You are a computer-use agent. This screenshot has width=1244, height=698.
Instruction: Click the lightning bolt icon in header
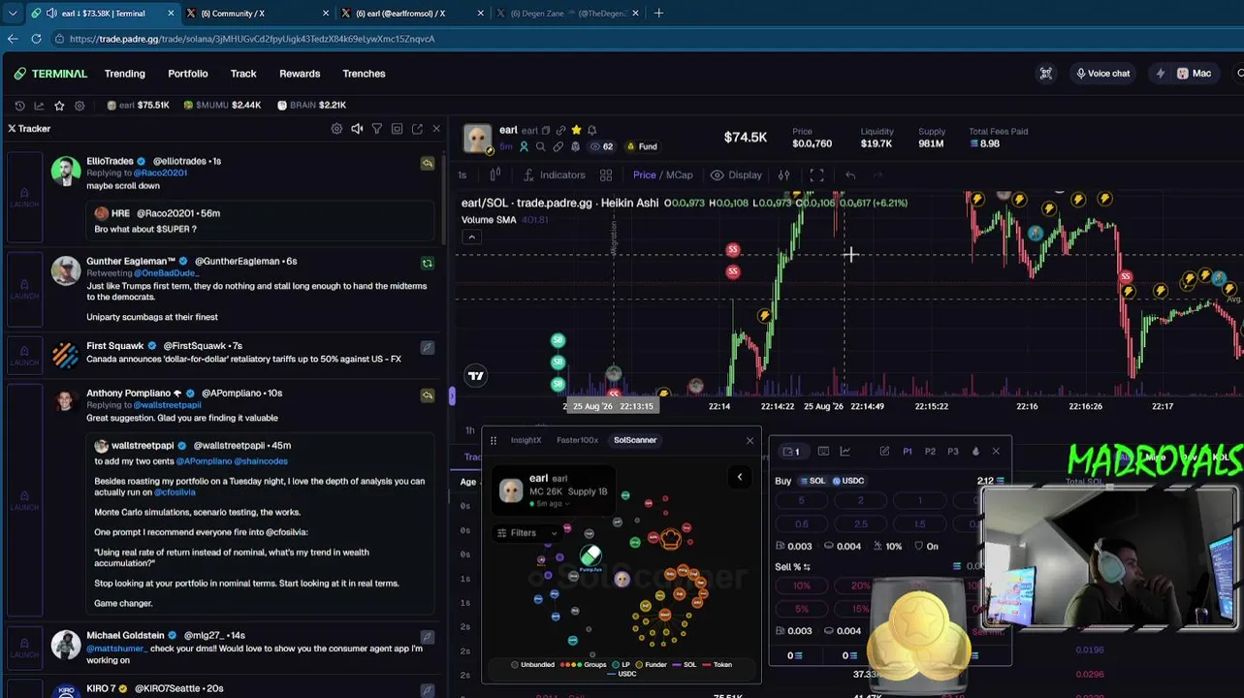pos(1161,74)
